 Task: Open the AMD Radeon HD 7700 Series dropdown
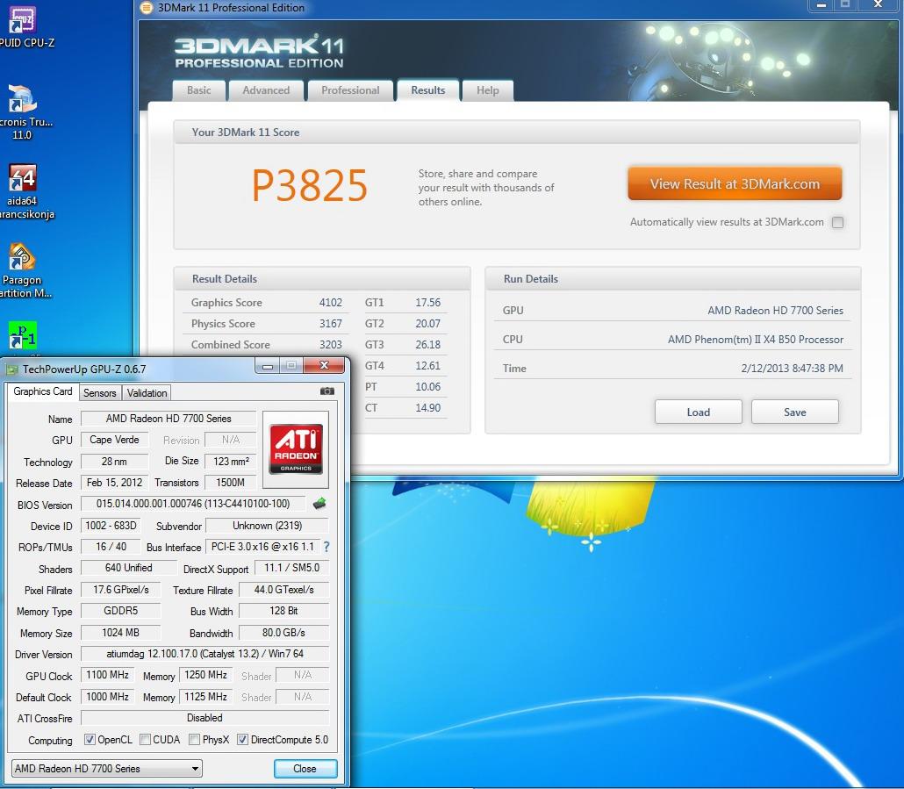click(x=107, y=768)
